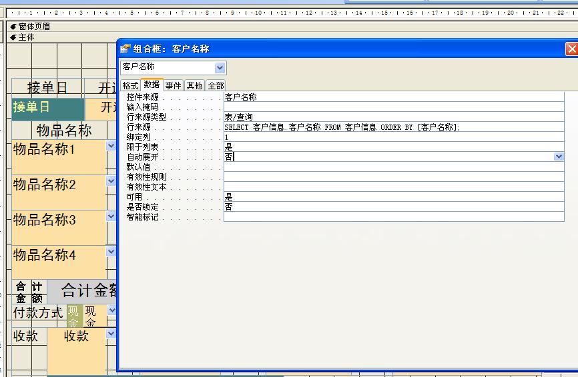Select the 物品名称4 combo box control
The width and height of the screenshot is (578, 377).
59,262
